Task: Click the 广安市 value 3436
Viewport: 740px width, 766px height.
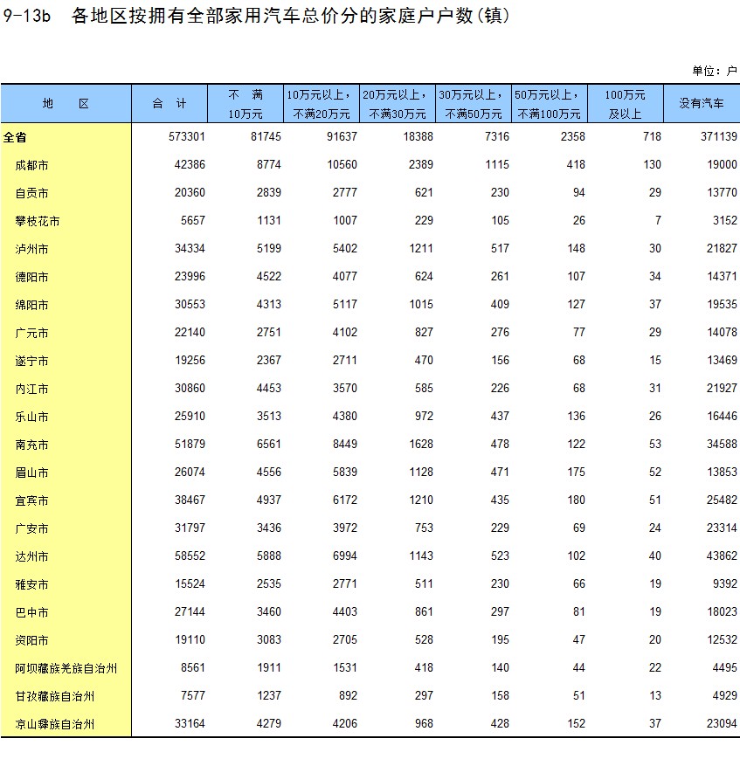Action: coord(269,528)
